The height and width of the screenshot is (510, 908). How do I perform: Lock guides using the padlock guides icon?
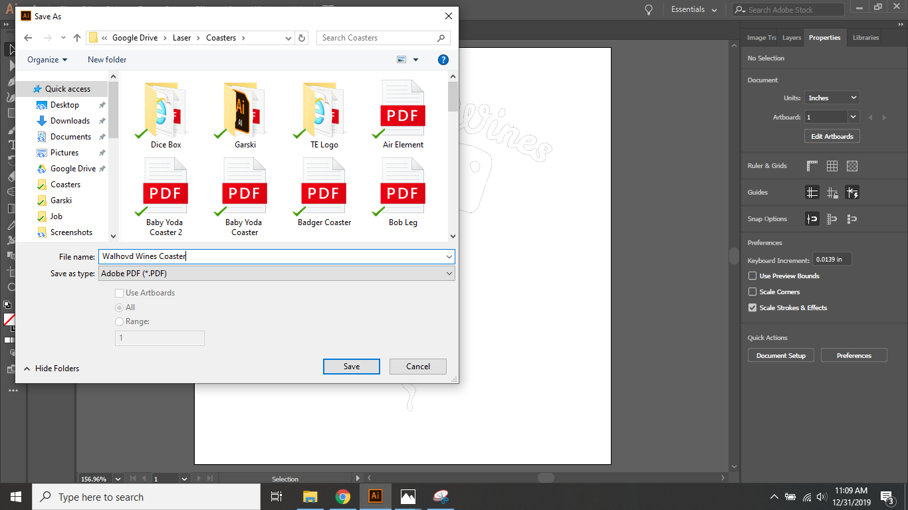click(832, 192)
